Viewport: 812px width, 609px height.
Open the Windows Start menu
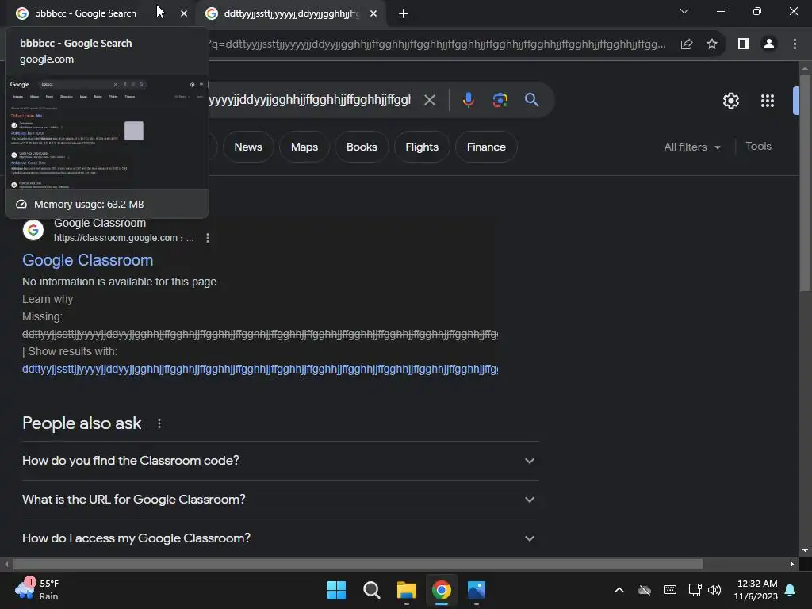(x=336, y=590)
